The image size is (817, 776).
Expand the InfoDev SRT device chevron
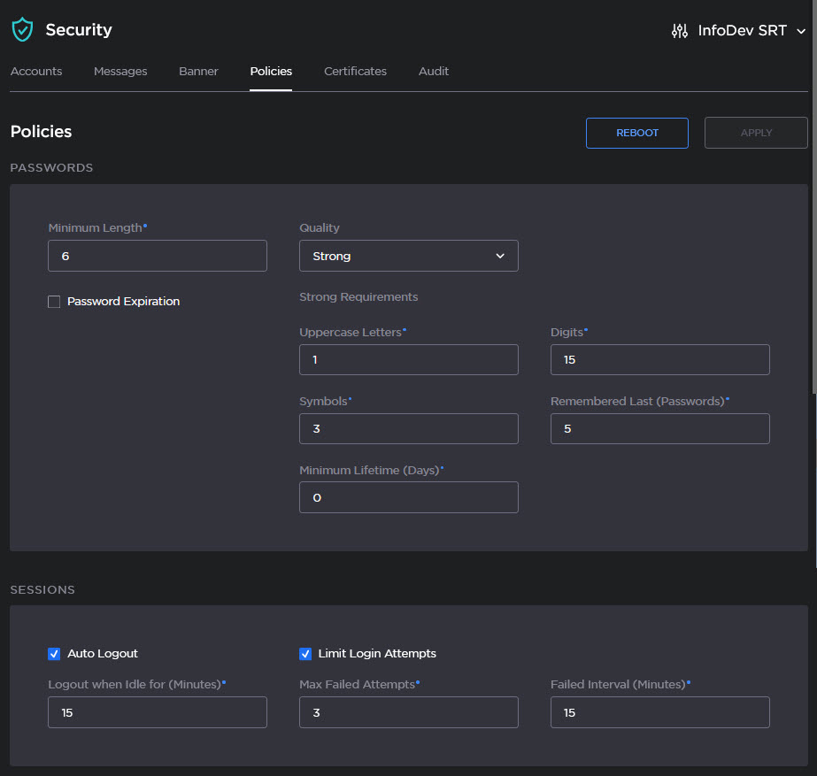click(800, 32)
